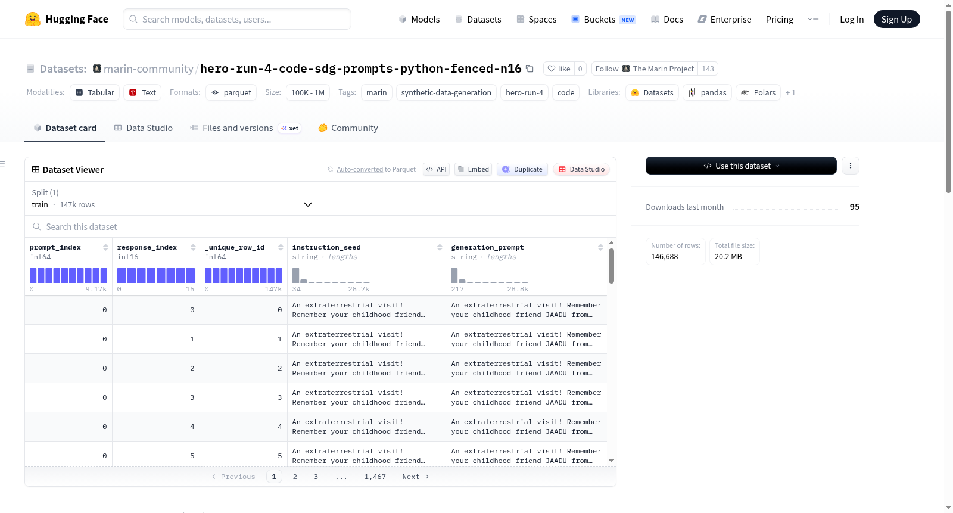Select the Text modality tag
The width and height of the screenshot is (953, 513).
(142, 92)
